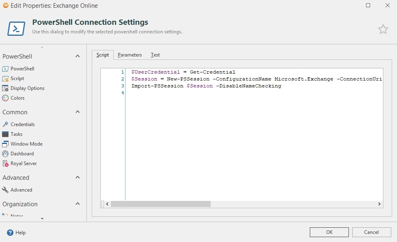Select the Tasks icon in sidebar
397x242 pixels.
click(5, 134)
